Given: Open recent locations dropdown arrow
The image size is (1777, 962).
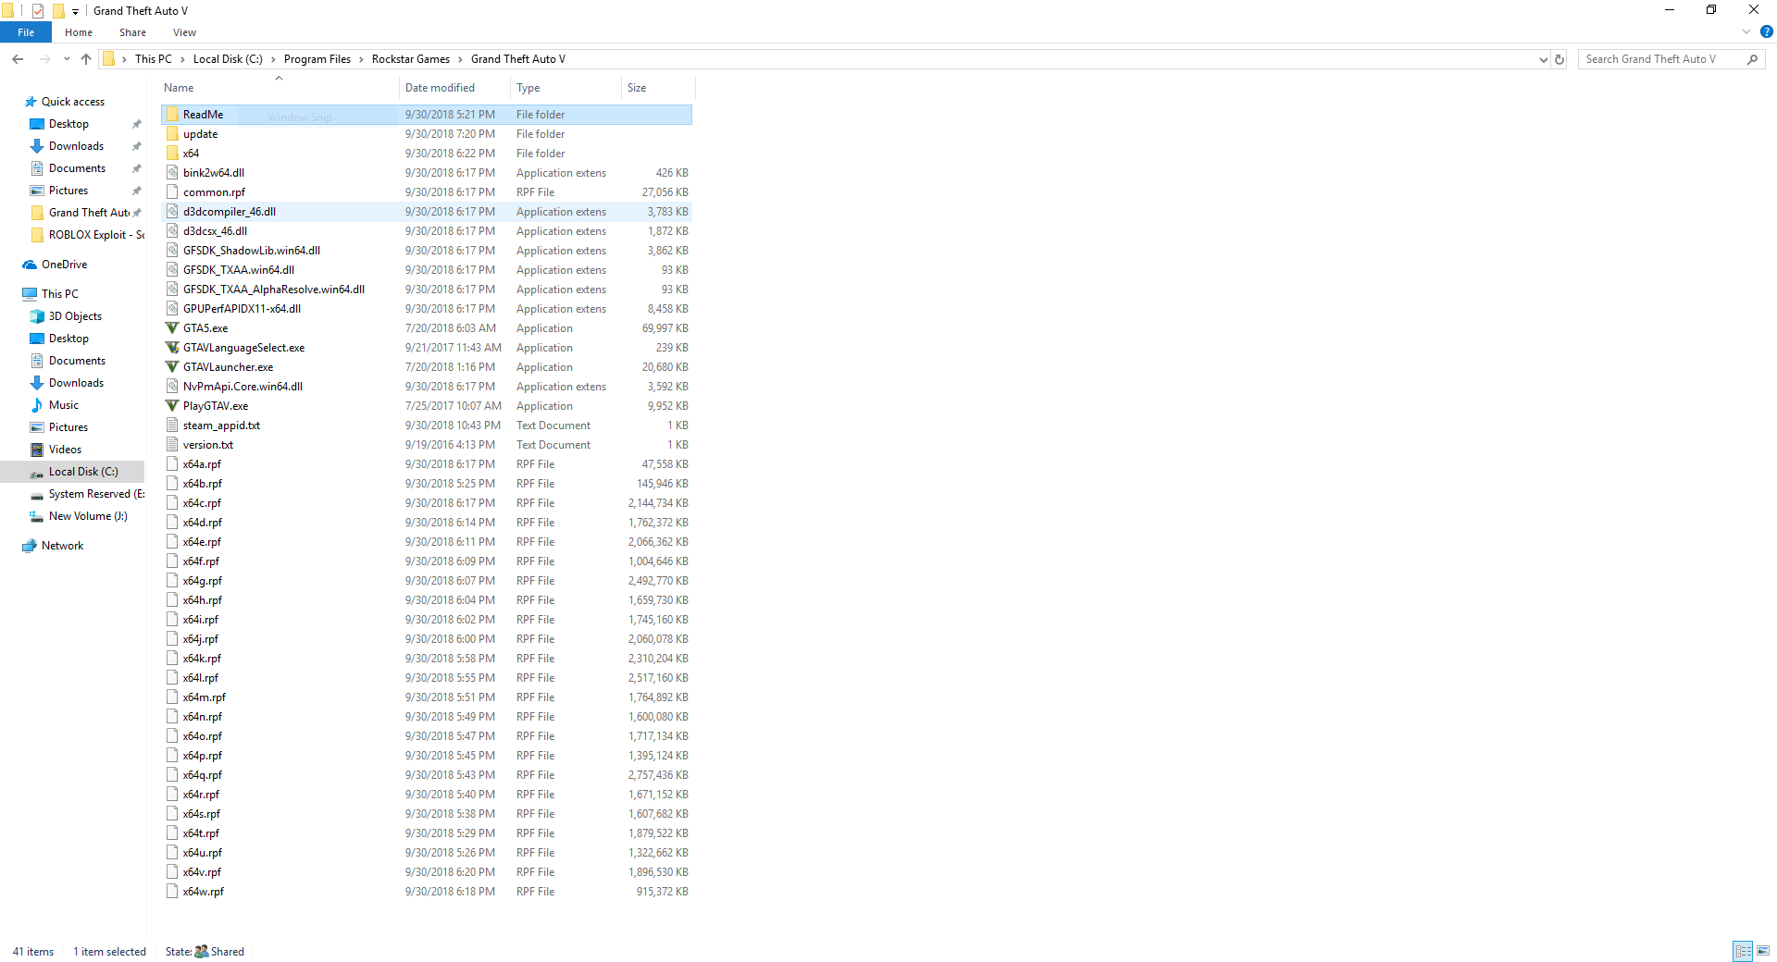Looking at the screenshot, I should 67,59.
